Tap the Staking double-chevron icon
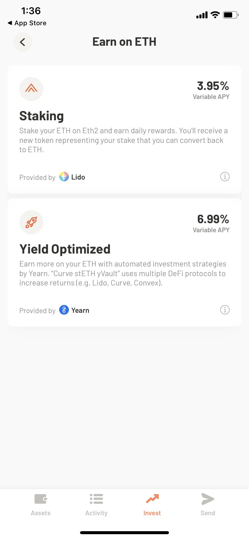 point(31,89)
